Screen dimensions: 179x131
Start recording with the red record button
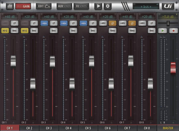pos(173,31)
